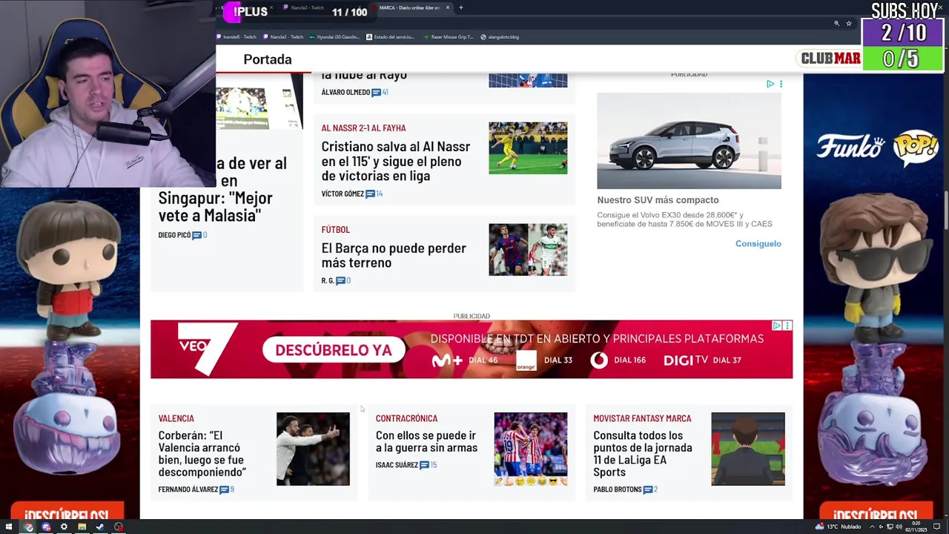The image size is (949, 534).
Task: Open the IvandeR - Twitch bookmark
Action: pos(237,36)
